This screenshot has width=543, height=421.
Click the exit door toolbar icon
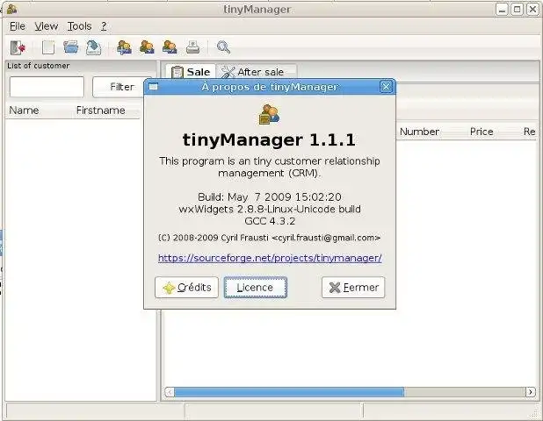(18, 47)
